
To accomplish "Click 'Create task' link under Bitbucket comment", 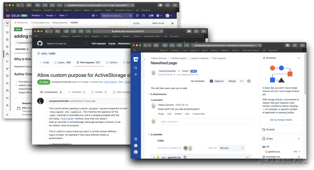I will point(198,114).
